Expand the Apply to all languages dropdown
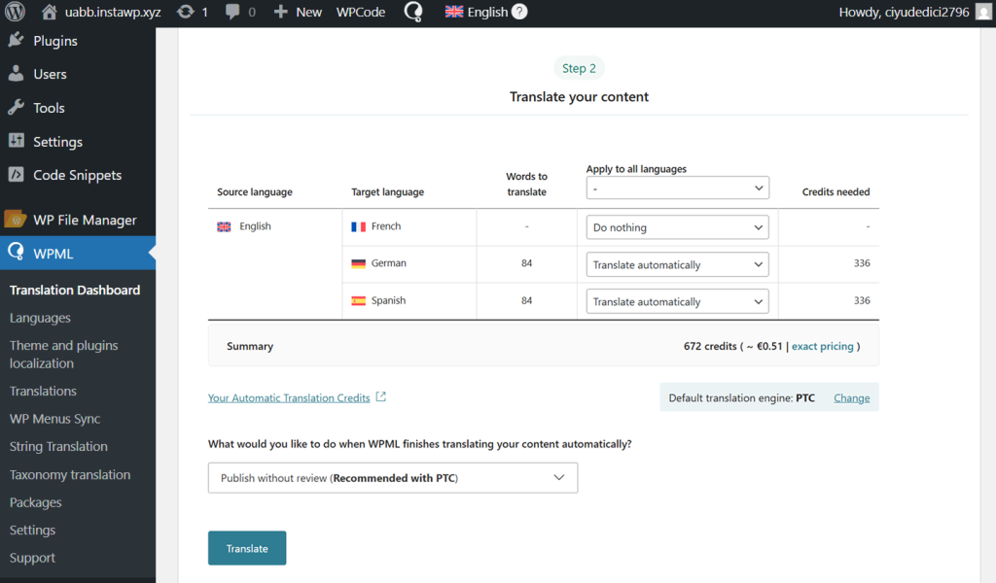The width and height of the screenshot is (996, 583). pyautogui.click(x=677, y=189)
